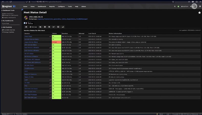Image resolution: width=202 pixels, height=115 pixels.
Task: Click the search magnifier in header
Action: pos(175,6)
